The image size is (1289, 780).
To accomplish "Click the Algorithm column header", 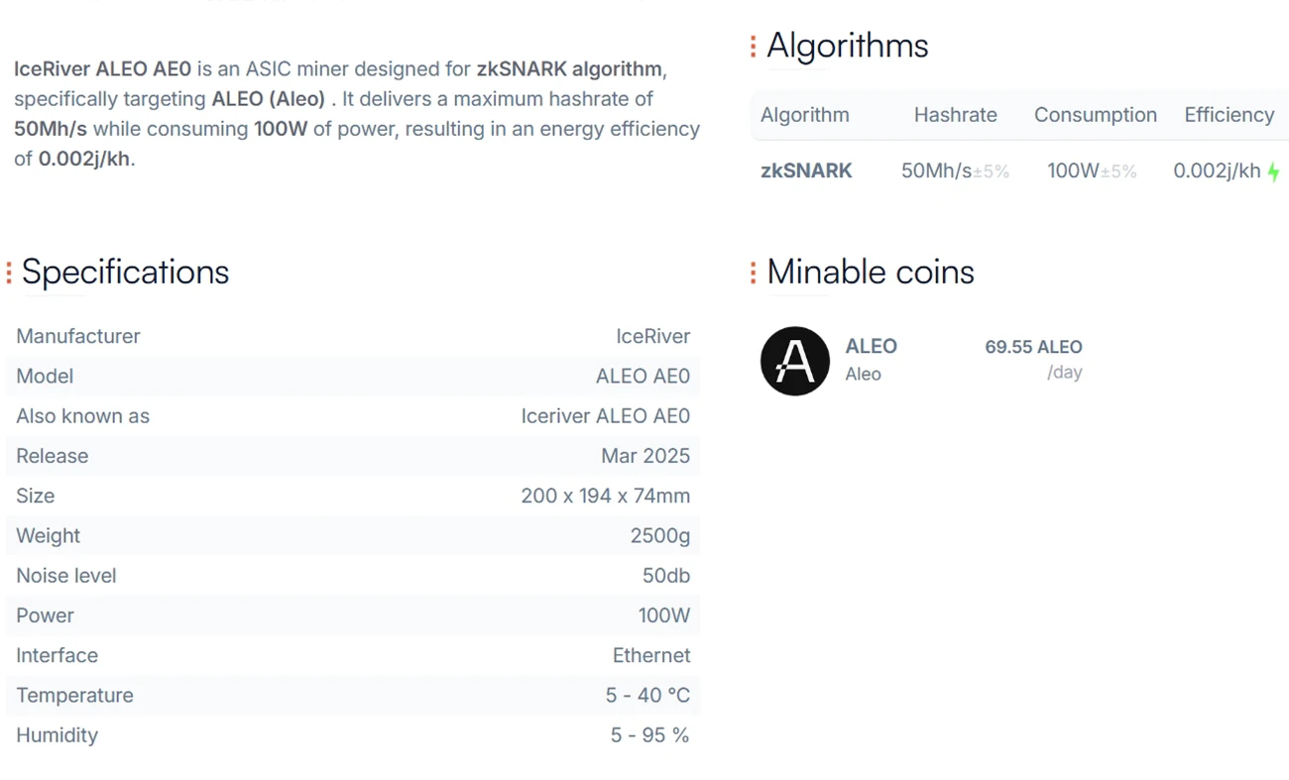I will pyautogui.click(x=804, y=115).
